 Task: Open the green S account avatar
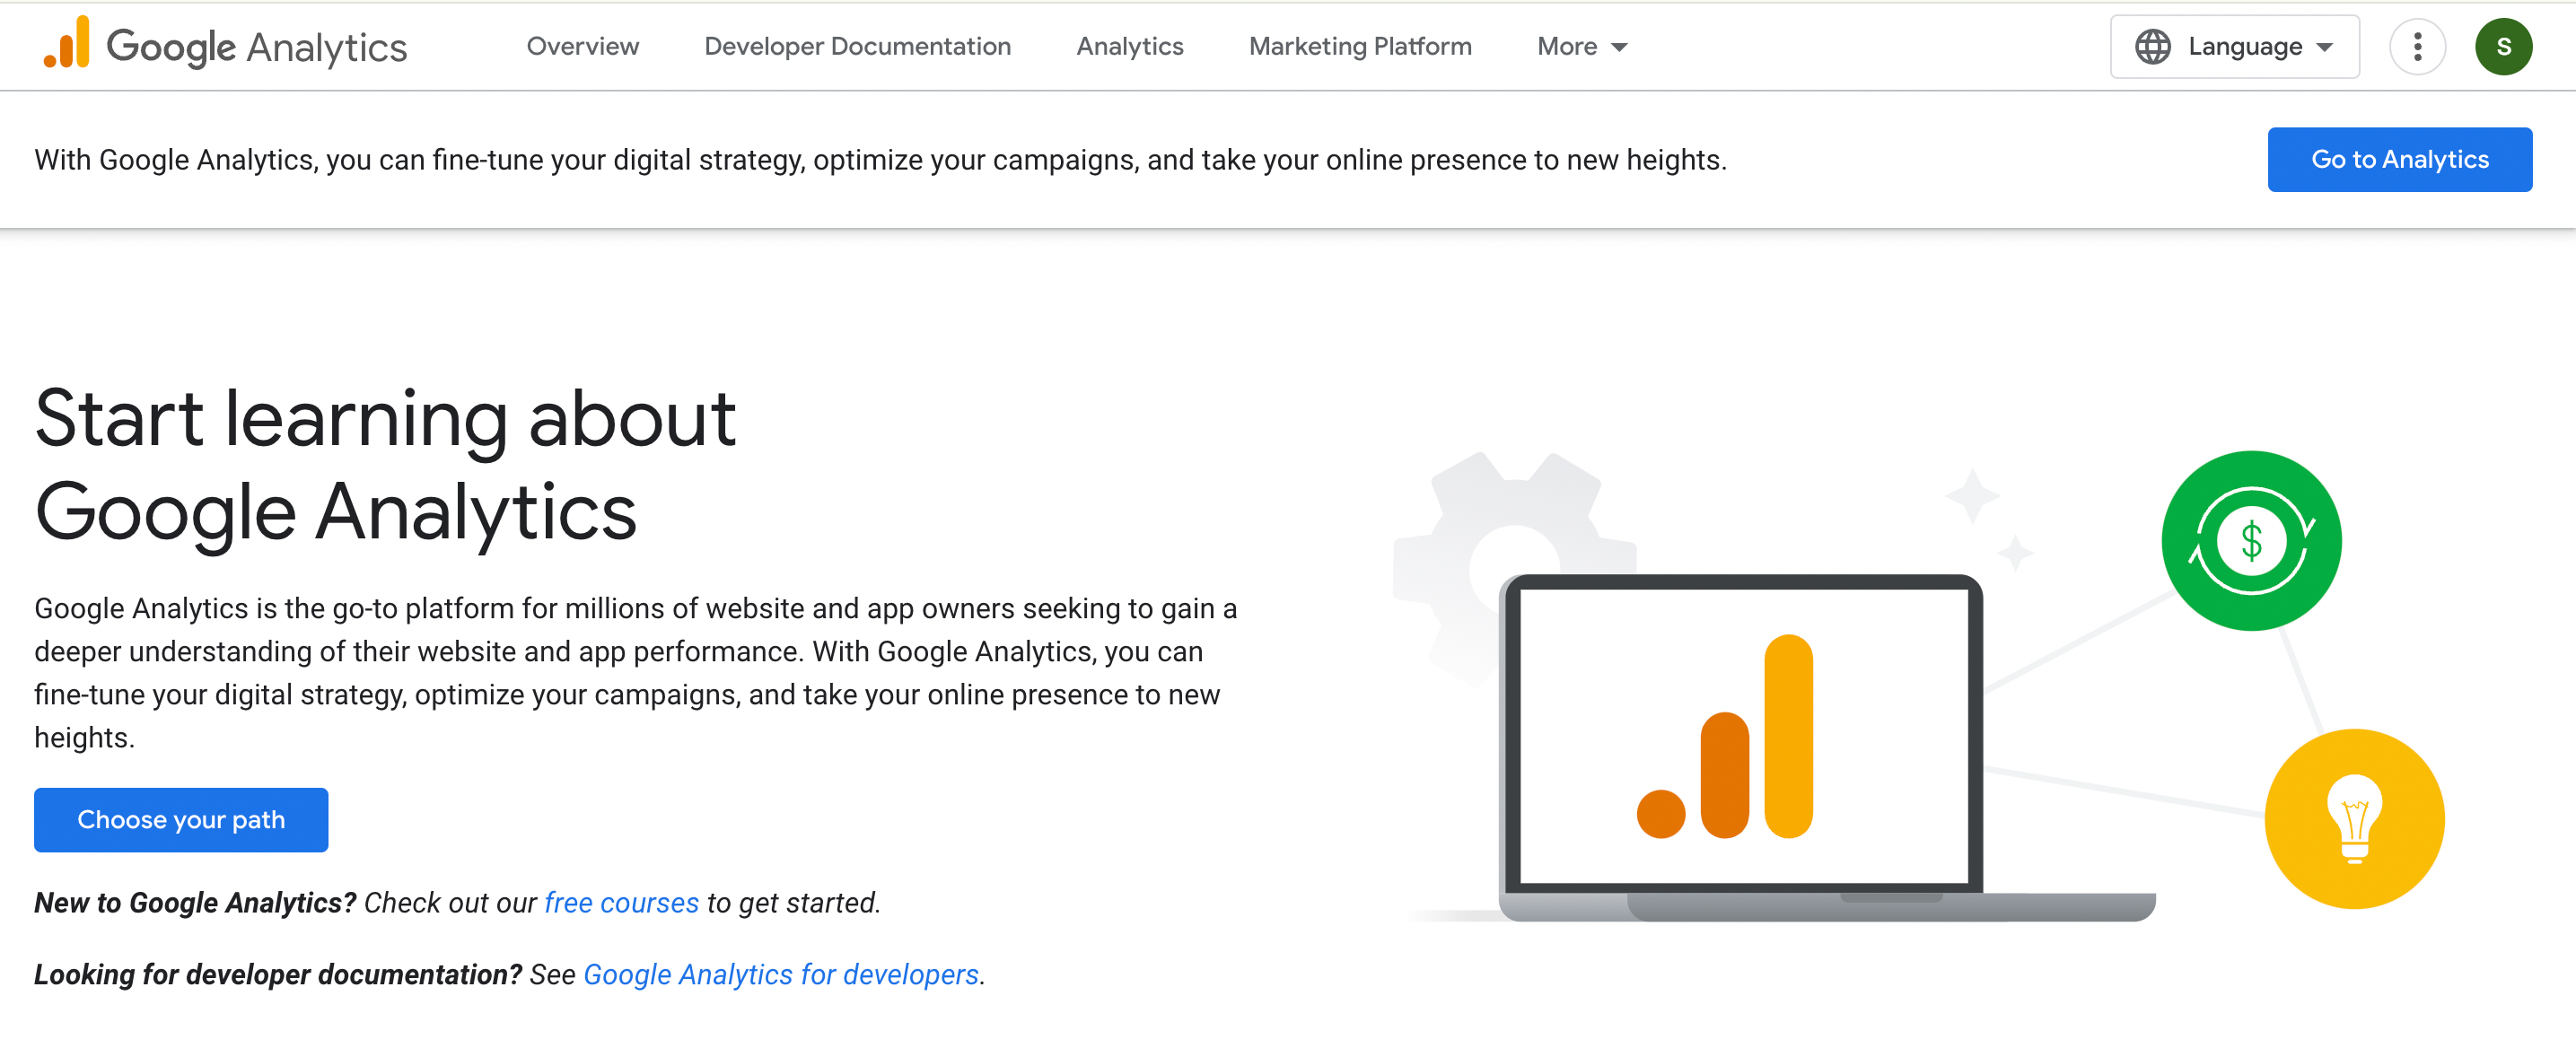pos(2502,47)
